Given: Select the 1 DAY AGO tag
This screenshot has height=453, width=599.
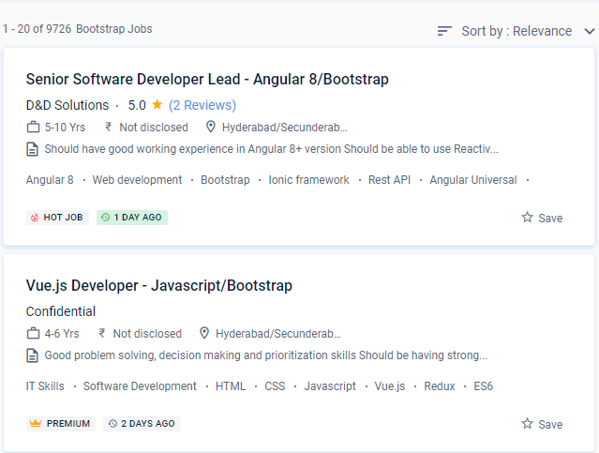Looking at the screenshot, I should pos(132,218).
